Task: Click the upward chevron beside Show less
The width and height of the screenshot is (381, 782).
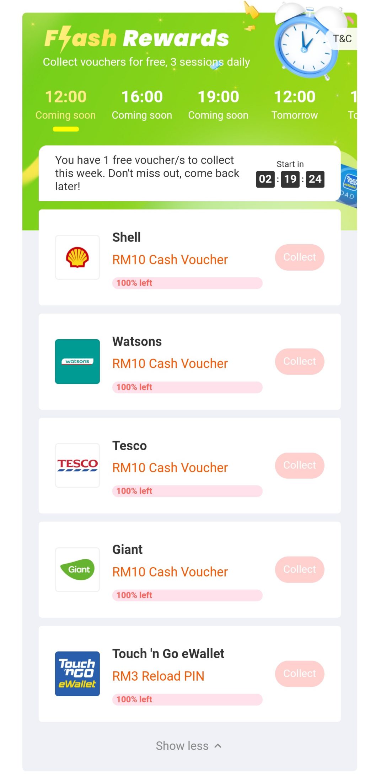Action: click(x=218, y=746)
